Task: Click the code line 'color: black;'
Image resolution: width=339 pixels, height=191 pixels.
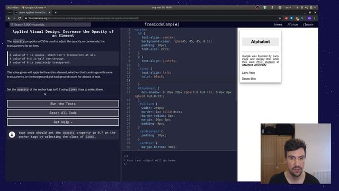Action: 153,76
